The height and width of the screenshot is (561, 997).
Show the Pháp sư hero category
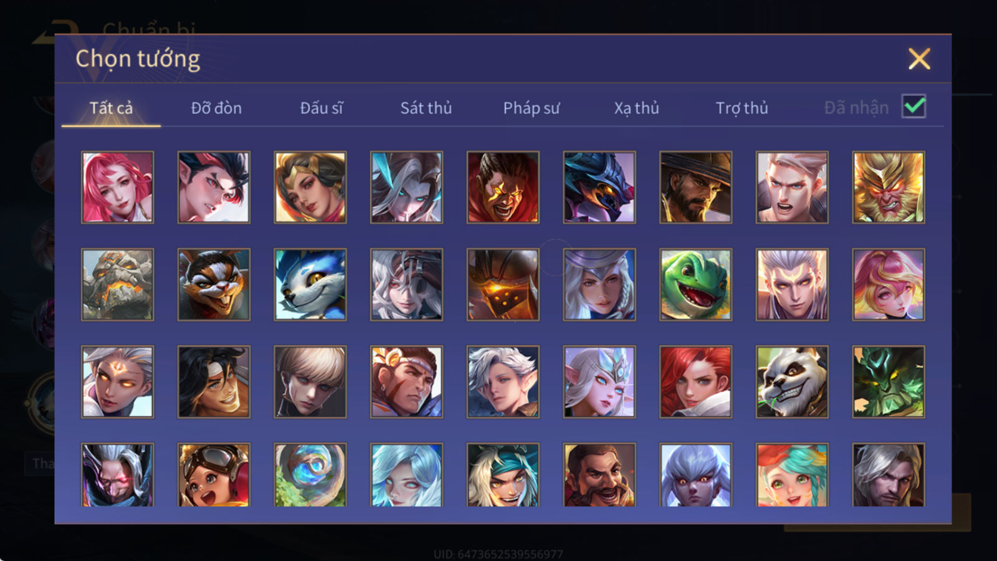[532, 108]
